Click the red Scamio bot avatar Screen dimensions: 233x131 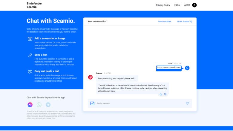pos(91,77)
